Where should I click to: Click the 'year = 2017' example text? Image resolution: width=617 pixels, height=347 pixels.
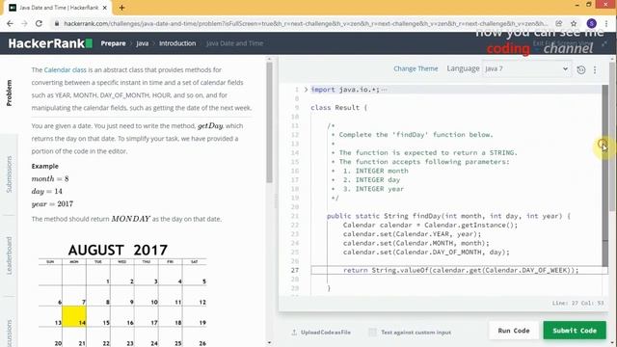tap(52, 203)
